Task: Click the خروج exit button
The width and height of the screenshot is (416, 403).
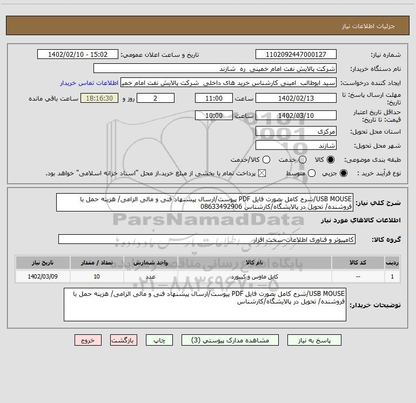Action: [x=88, y=340]
